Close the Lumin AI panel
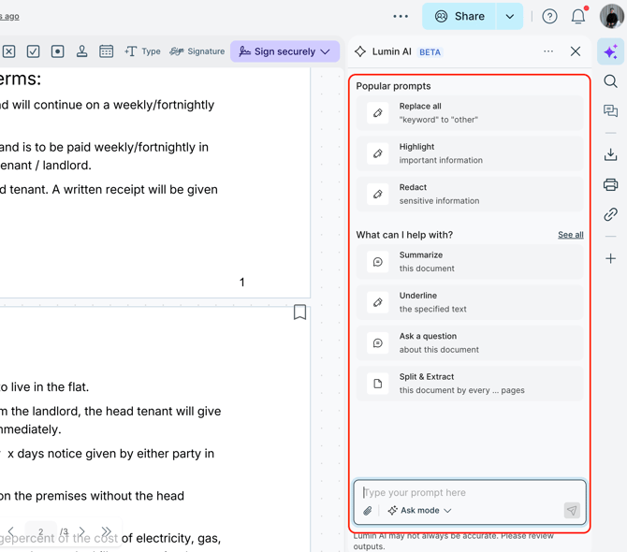The width and height of the screenshot is (627, 552). point(576,51)
